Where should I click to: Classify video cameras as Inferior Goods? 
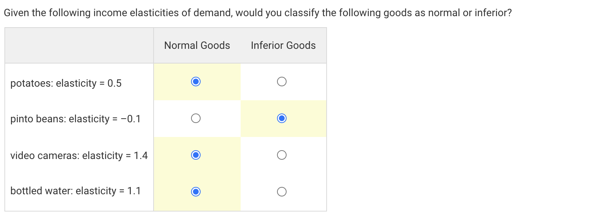(x=281, y=155)
